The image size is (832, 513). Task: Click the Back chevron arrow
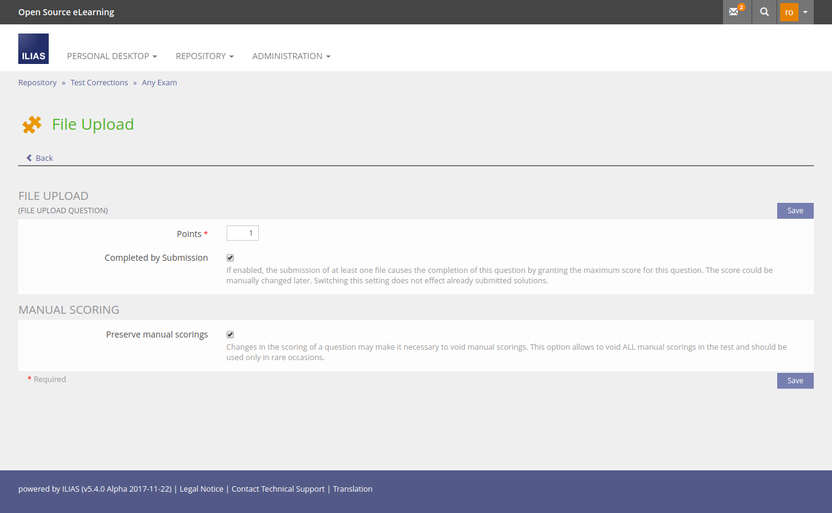(29, 158)
